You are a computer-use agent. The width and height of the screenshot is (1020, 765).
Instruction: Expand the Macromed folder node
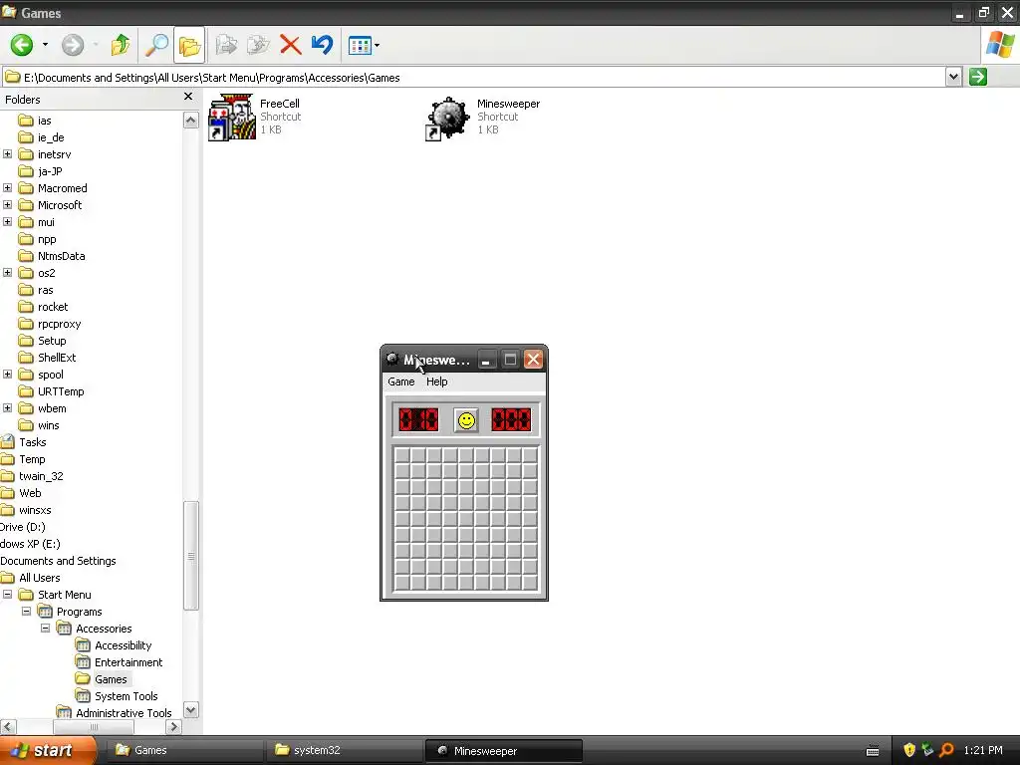7,188
